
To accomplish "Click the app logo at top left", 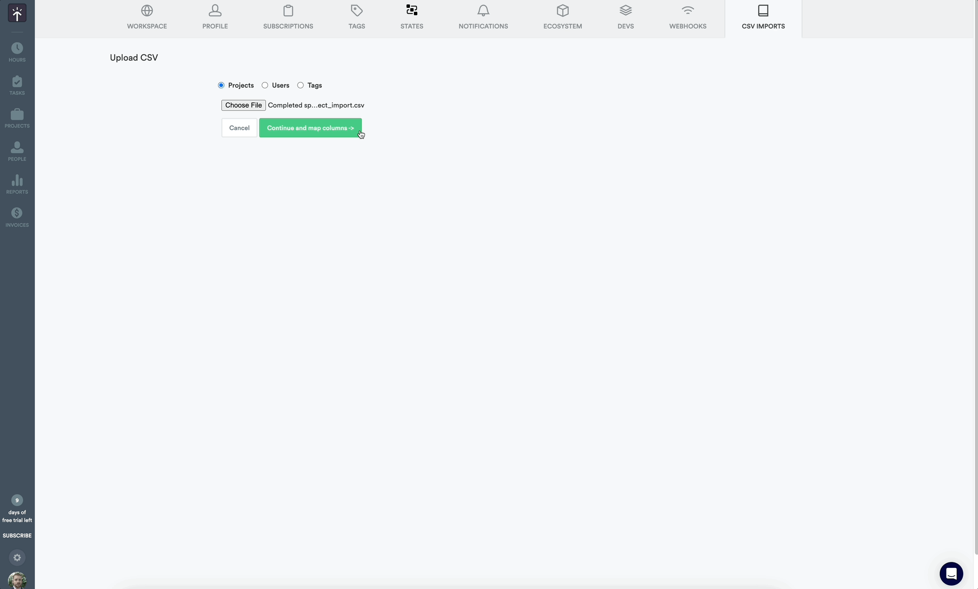I will [x=17, y=14].
